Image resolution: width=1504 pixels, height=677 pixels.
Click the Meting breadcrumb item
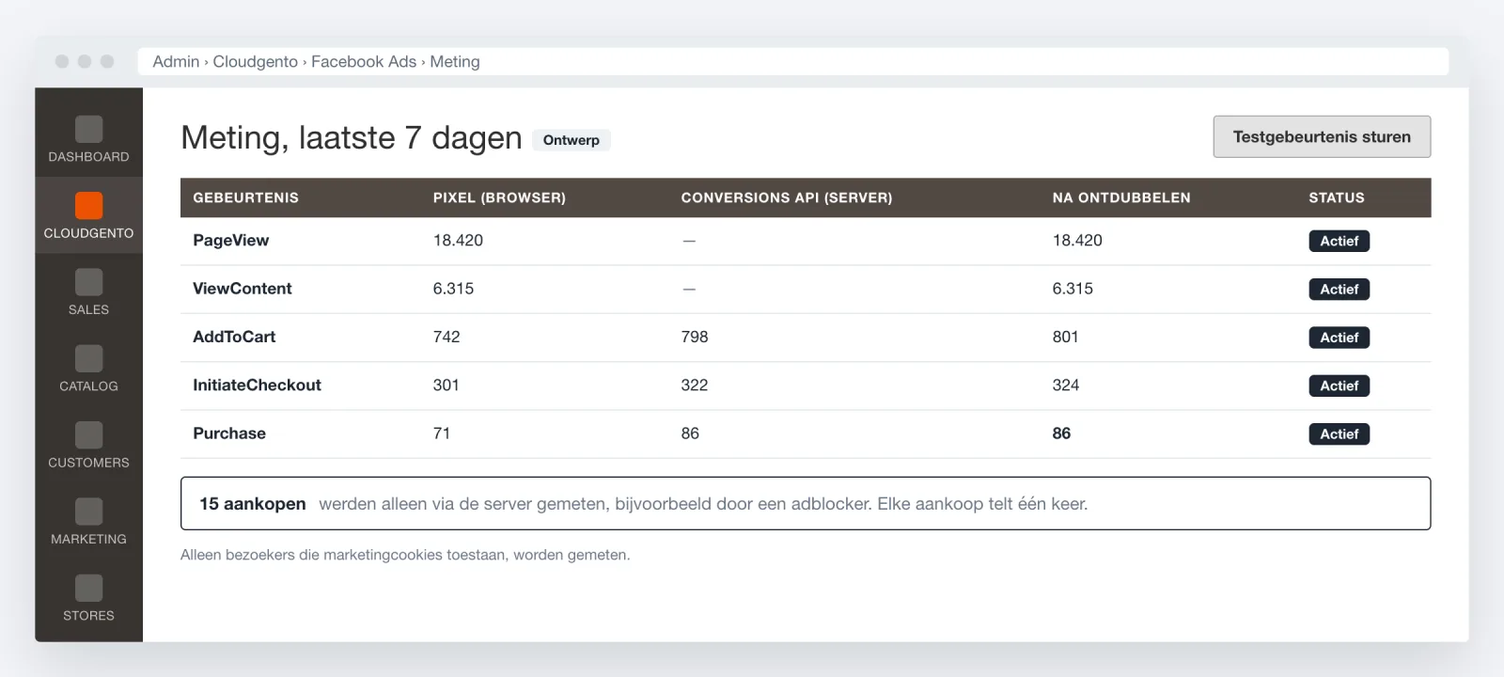pos(455,61)
